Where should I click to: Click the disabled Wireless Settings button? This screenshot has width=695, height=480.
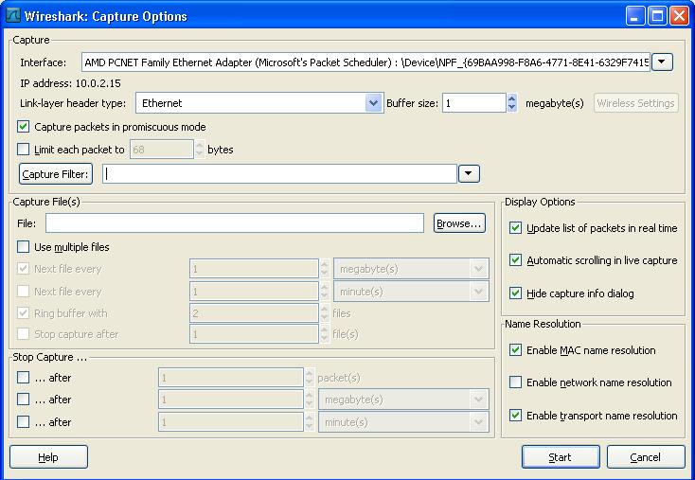coord(635,103)
